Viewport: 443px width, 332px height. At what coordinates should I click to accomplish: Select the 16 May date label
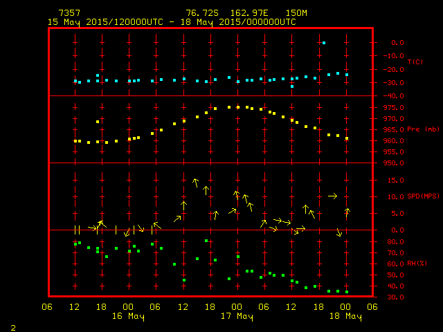point(128,316)
